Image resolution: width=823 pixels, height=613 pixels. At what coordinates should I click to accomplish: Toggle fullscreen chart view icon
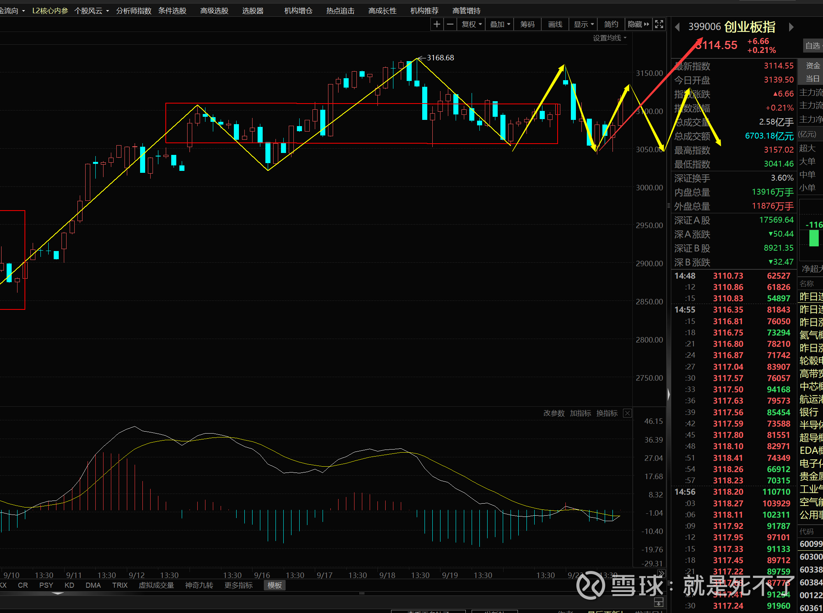point(659,25)
